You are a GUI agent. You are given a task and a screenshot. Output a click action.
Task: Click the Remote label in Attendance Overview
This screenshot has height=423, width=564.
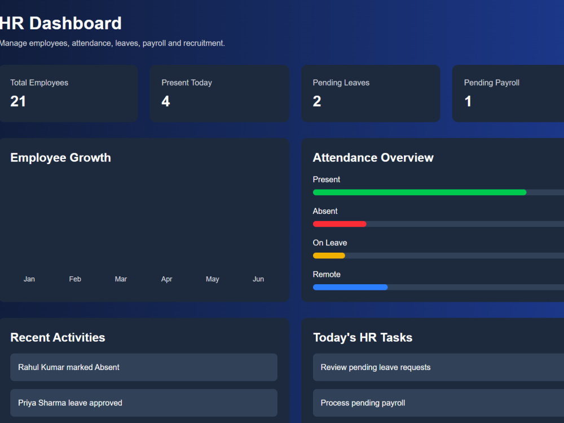(327, 275)
